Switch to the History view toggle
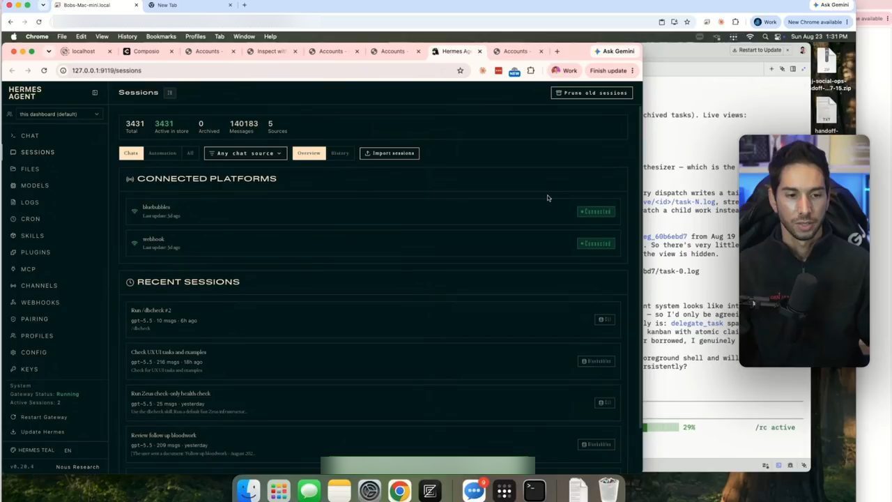The image size is (892, 502). tap(340, 153)
